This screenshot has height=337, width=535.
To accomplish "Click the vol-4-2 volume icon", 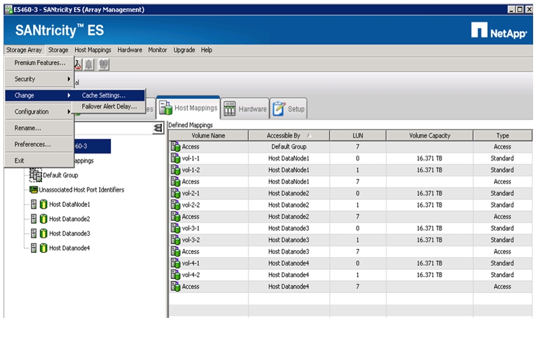I will (175, 275).
